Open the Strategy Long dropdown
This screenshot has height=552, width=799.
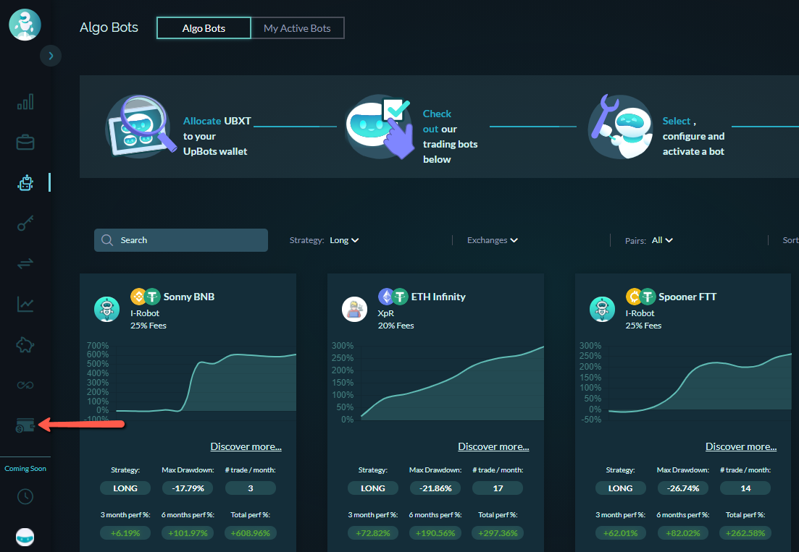pyautogui.click(x=344, y=240)
